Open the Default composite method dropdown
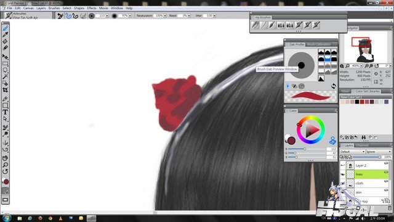 (352, 152)
